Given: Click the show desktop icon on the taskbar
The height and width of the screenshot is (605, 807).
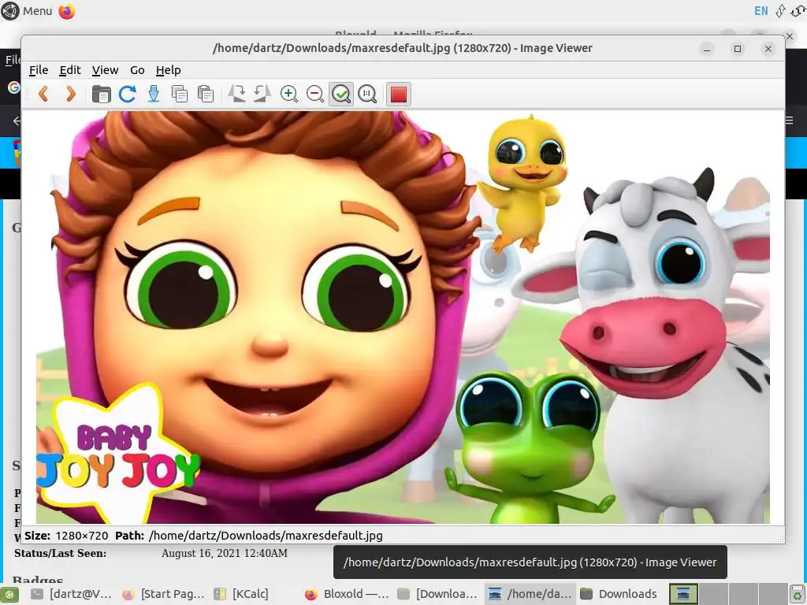Looking at the screenshot, I should pos(9,594).
